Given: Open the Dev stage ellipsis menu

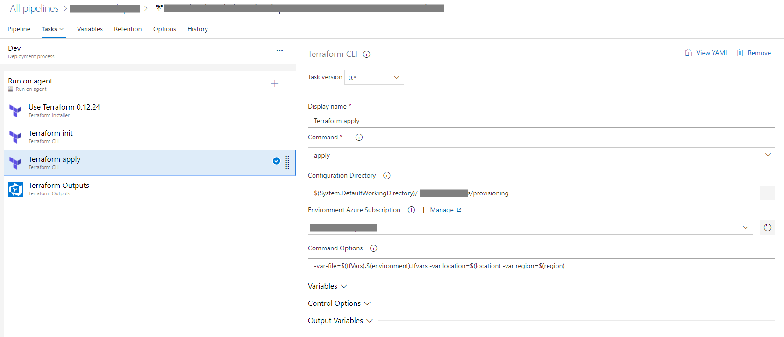Looking at the screenshot, I should click(x=279, y=50).
